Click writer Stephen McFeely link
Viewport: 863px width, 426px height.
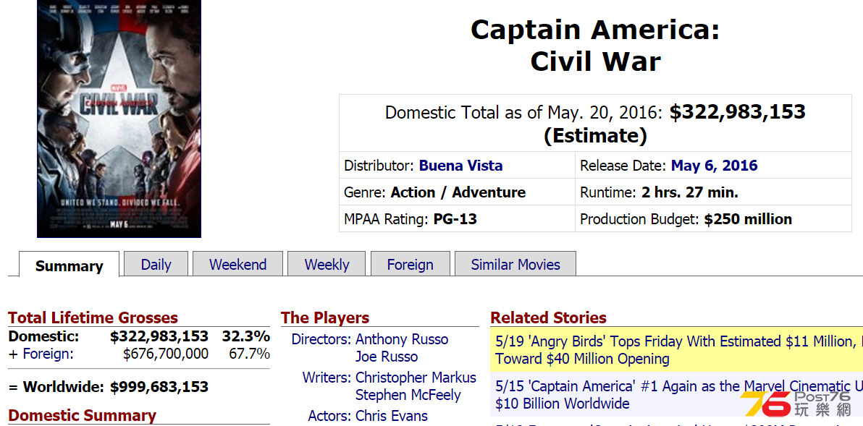(x=408, y=395)
